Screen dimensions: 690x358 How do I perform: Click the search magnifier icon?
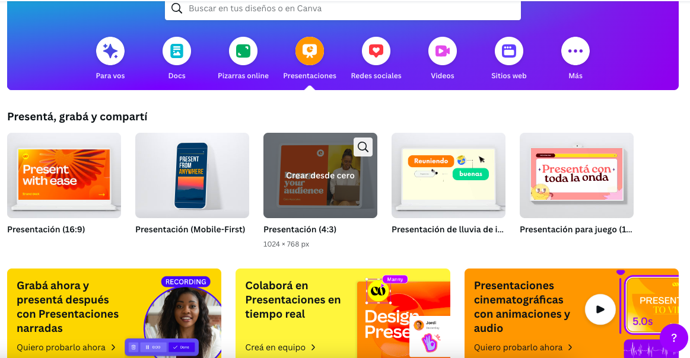point(177,8)
